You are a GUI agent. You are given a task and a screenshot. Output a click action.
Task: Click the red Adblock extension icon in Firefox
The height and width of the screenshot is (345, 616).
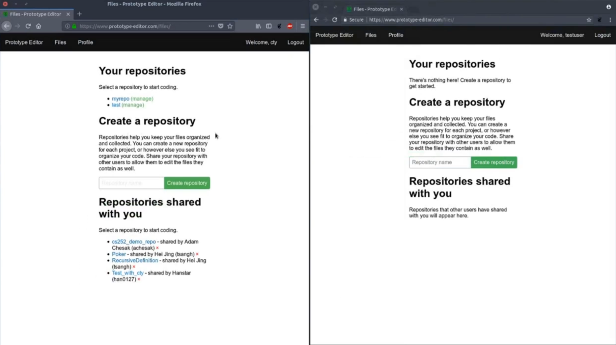tap(290, 26)
